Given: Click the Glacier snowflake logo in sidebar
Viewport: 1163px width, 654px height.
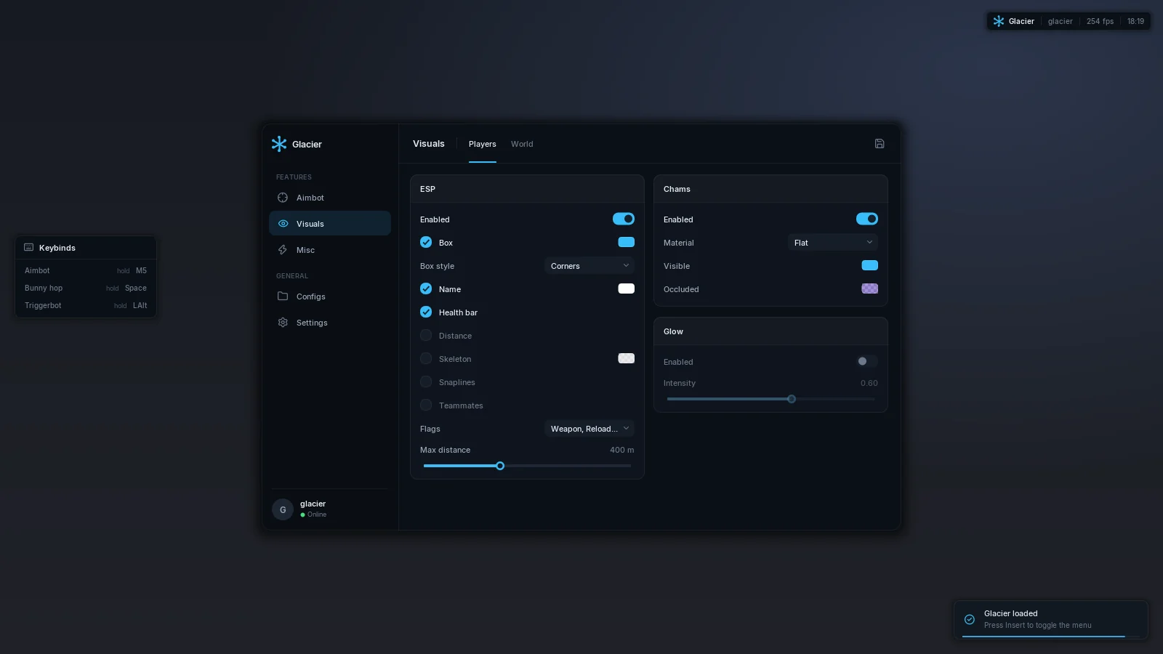Looking at the screenshot, I should coord(279,144).
